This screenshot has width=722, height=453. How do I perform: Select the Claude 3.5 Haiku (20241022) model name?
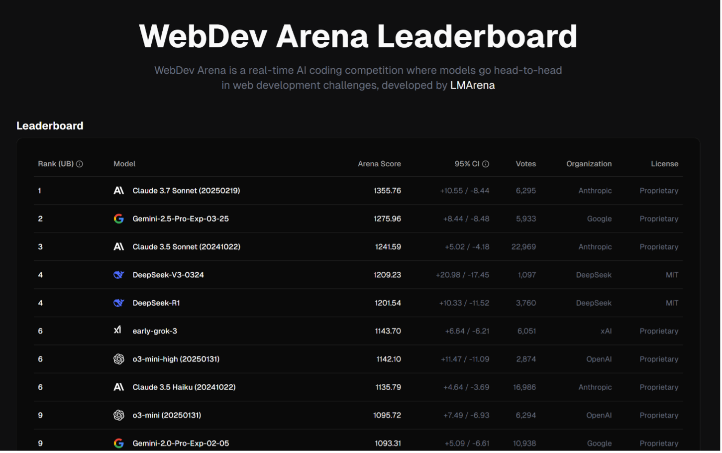(x=185, y=388)
